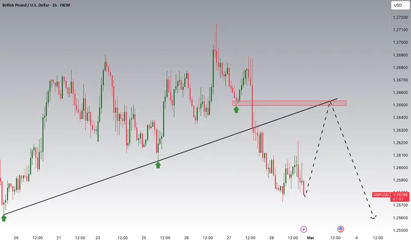Open the US flag economic event icon
Screen dimensions: 411x242
pos(340,229)
